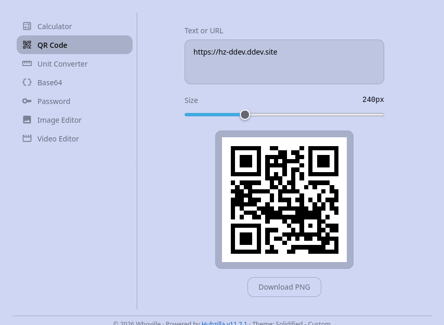Click the Download PNG button

tap(284, 287)
